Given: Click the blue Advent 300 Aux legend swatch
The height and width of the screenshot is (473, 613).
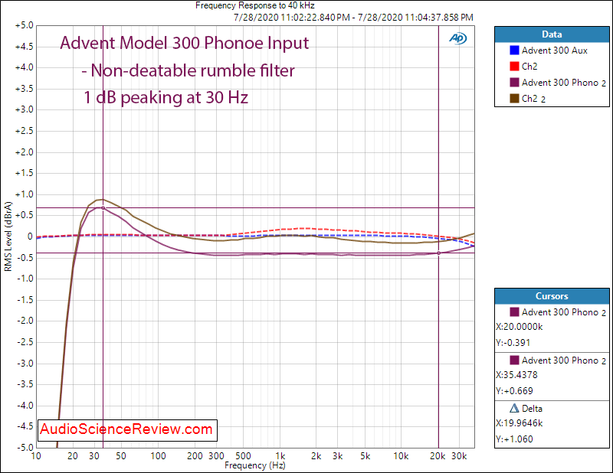Looking at the screenshot, I should [x=514, y=51].
